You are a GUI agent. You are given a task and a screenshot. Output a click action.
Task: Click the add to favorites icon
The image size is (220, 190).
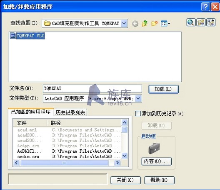(x=201, y=22)
